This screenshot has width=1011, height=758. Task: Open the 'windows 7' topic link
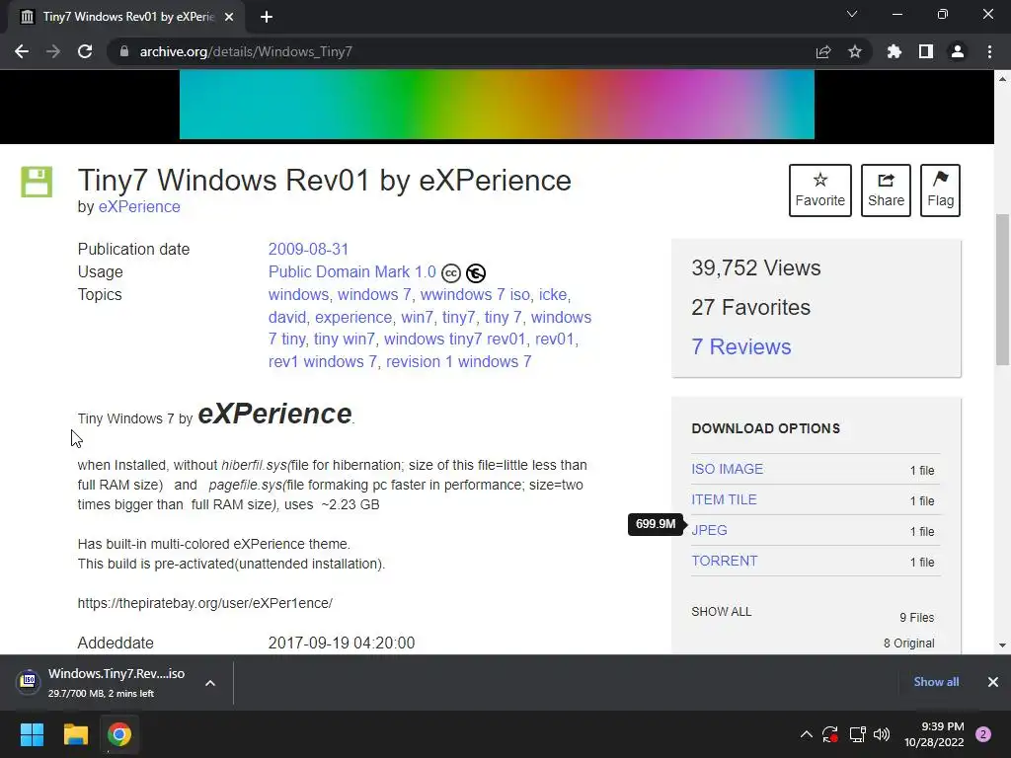click(374, 294)
